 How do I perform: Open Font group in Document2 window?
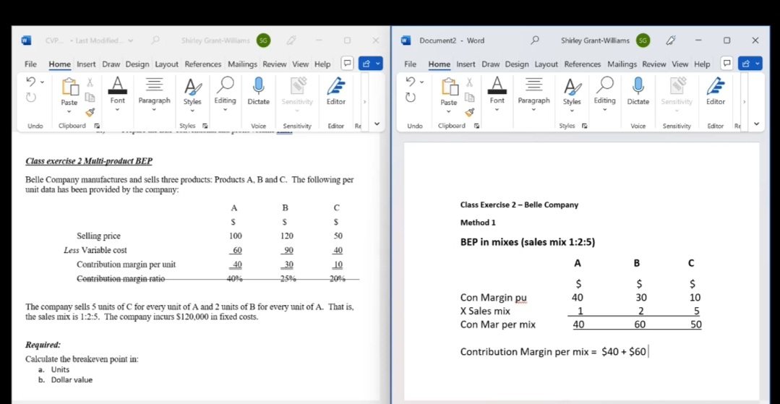tap(497, 92)
